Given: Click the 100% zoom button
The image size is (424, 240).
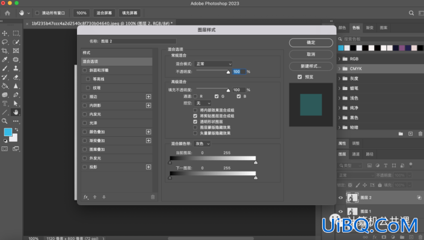Looking at the screenshot, I should [81, 13].
